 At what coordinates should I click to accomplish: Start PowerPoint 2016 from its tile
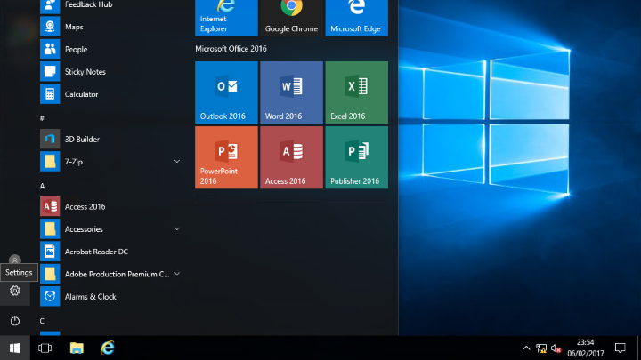click(x=226, y=157)
